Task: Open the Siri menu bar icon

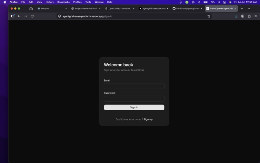Action: [x=230, y=2]
